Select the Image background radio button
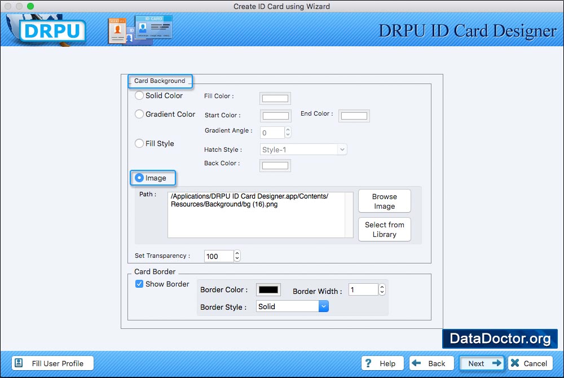 (139, 178)
